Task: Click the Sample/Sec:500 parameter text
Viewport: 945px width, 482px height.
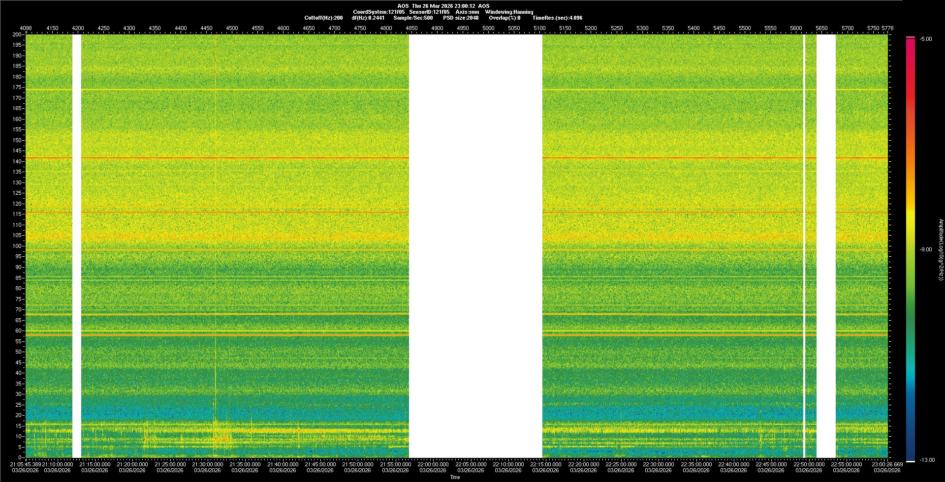Action: coord(413,18)
